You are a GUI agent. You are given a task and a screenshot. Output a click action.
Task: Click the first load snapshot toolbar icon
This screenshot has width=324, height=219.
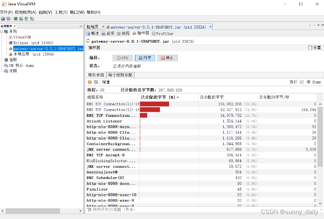[x=3, y=18]
